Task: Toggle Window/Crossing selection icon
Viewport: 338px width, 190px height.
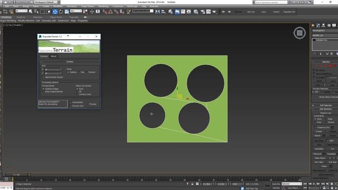Action: coord(48,12)
